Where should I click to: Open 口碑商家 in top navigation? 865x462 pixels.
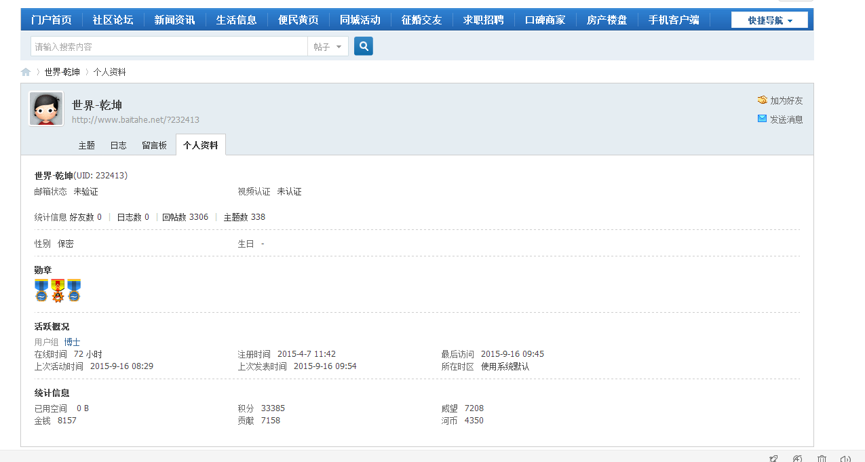coord(545,20)
